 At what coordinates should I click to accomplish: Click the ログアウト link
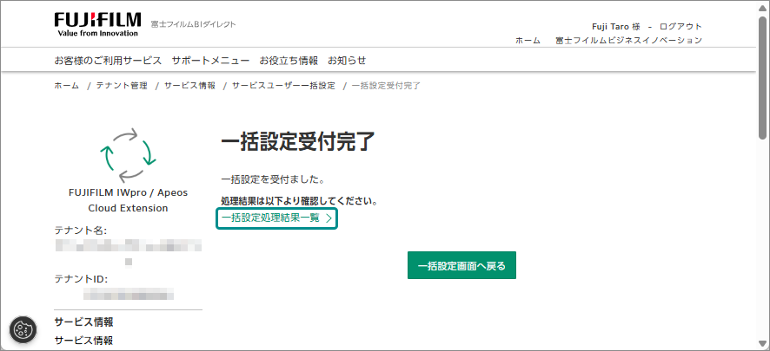click(680, 27)
